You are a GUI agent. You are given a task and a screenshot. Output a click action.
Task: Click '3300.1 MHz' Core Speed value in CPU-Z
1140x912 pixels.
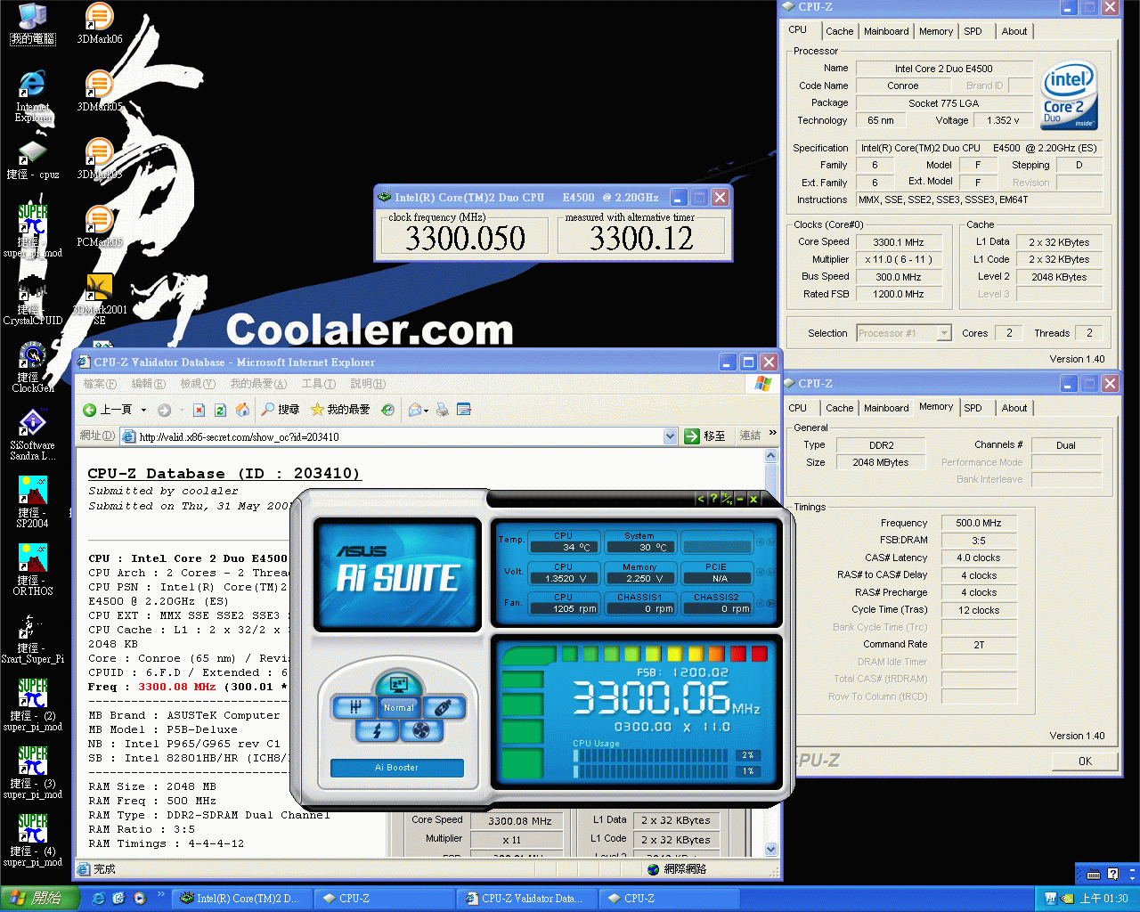point(898,242)
